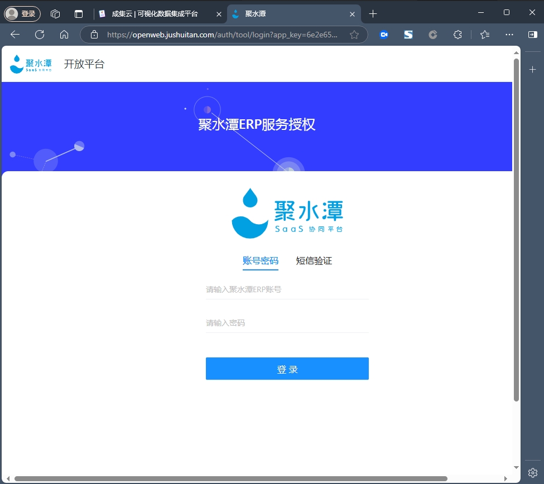
Task: Switch to 短信验证 login tab
Action: click(314, 261)
